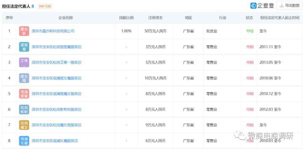This screenshot has width=303, height=149.
Task: Click the 松岗彬彬 logo tile
Action: pos(24,109)
